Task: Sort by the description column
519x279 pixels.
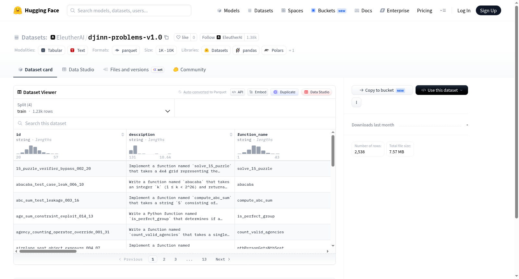Action: 231,134
